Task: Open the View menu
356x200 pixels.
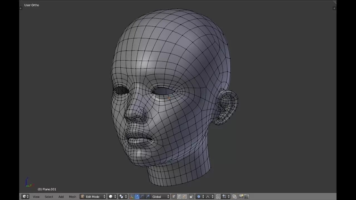Action: pyautogui.click(x=36, y=197)
